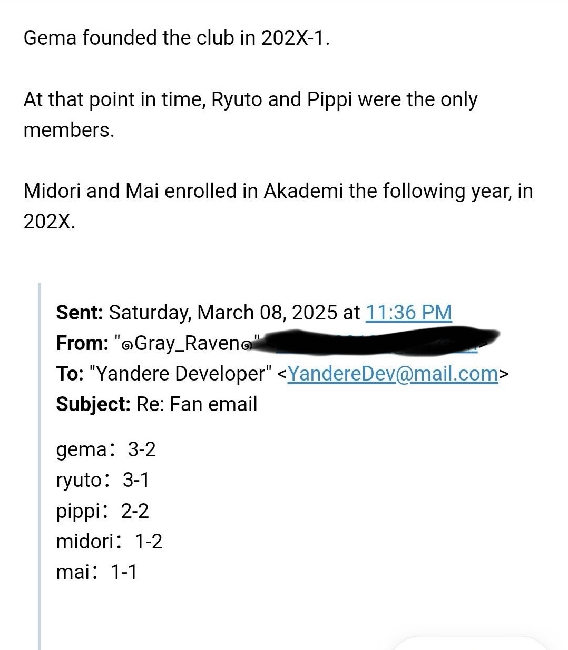The height and width of the screenshot is (650, 568).
Task: Open the 11:36 PM time link
Action: tap(408, 313)
